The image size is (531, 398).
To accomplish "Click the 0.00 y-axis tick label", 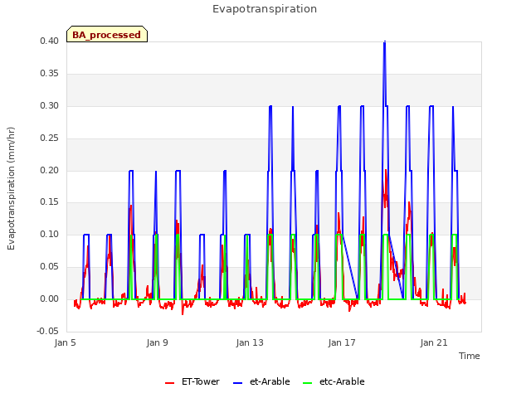I will pos(50,298).
